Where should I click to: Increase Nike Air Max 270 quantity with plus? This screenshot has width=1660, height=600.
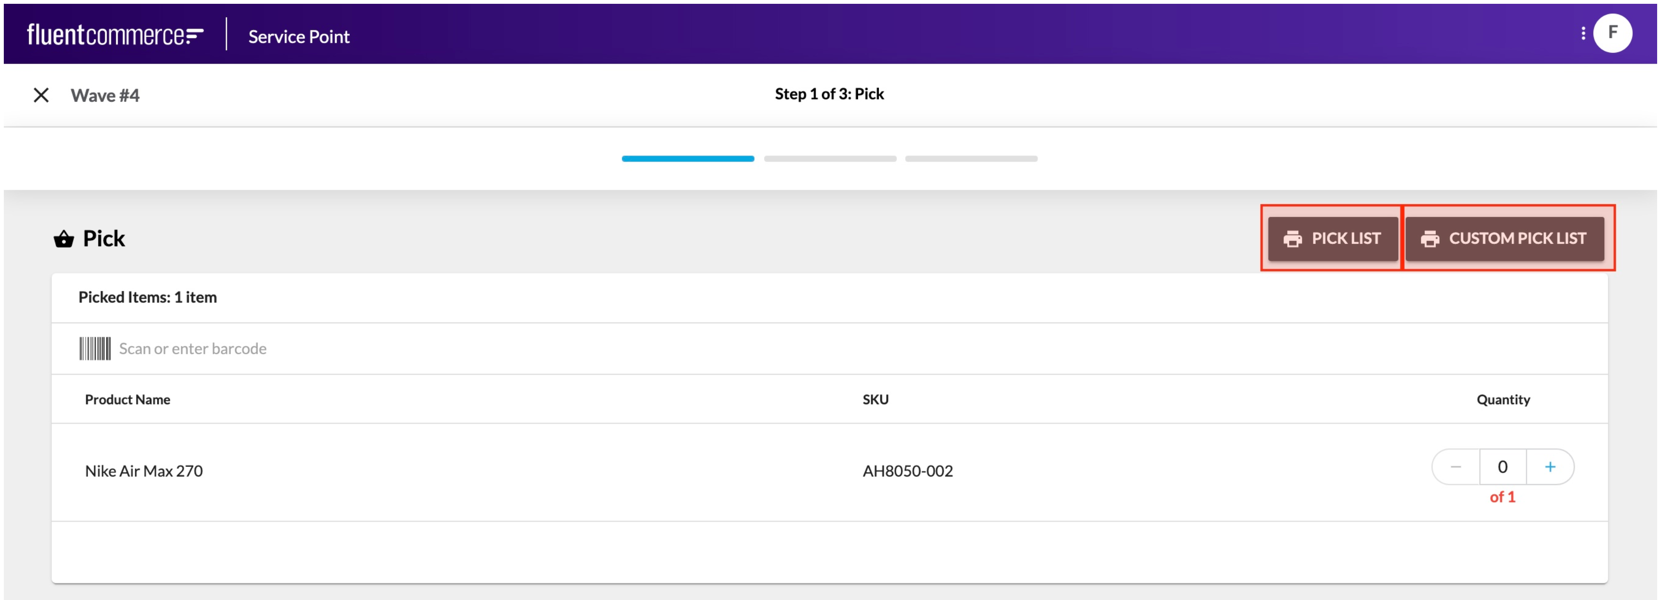tap(1550, 467)
